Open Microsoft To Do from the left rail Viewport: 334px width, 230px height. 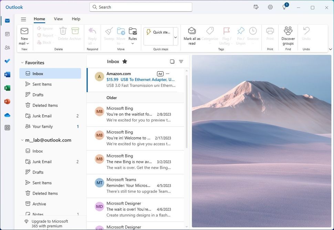pyautogui.click(x=7, y=61)
